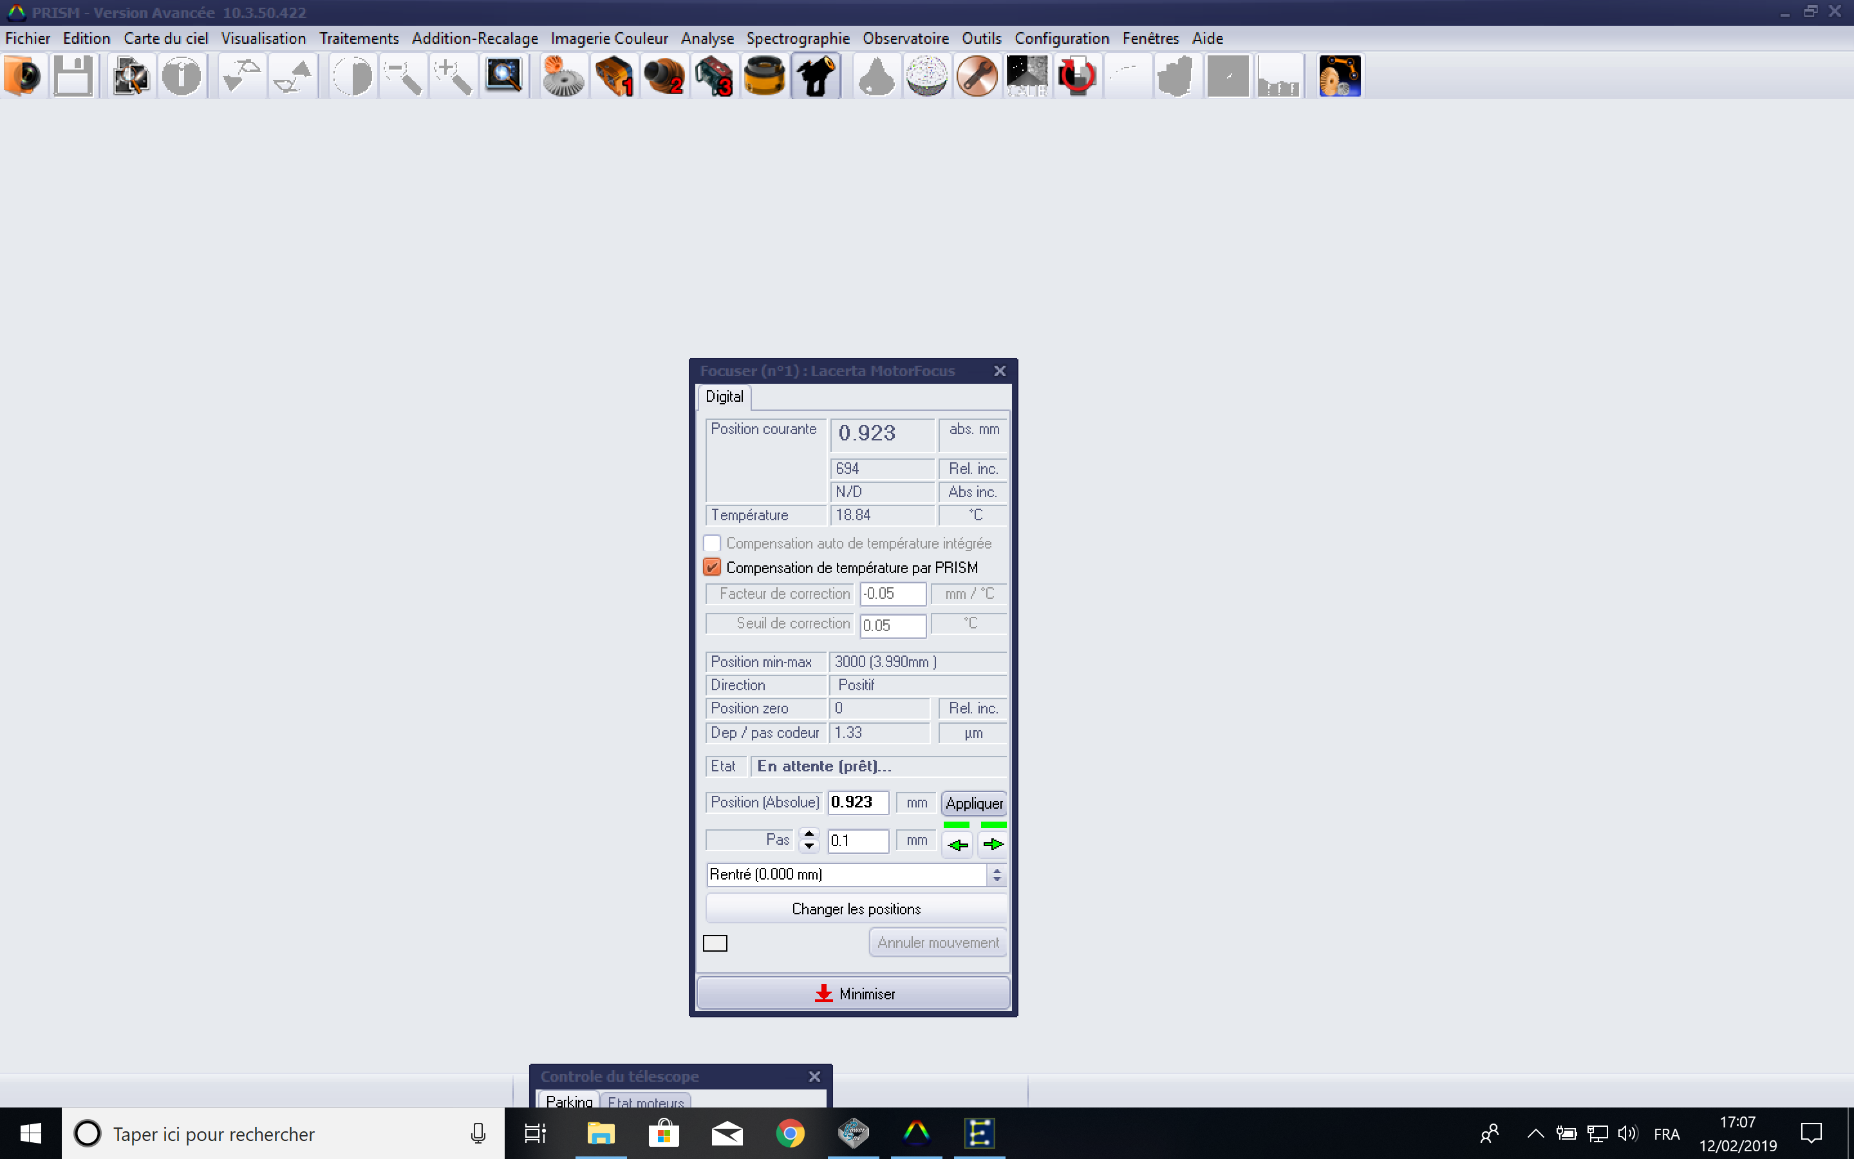The width and height of the screenshot is (1854, 1159).
Task: Disable PRISM temperature compensation checkbox
Action: pos(712,567)
